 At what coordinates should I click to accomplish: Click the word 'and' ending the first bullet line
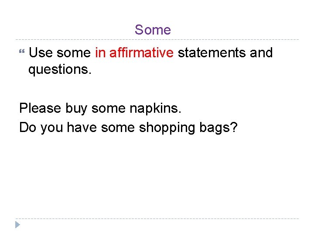point(261,52)
